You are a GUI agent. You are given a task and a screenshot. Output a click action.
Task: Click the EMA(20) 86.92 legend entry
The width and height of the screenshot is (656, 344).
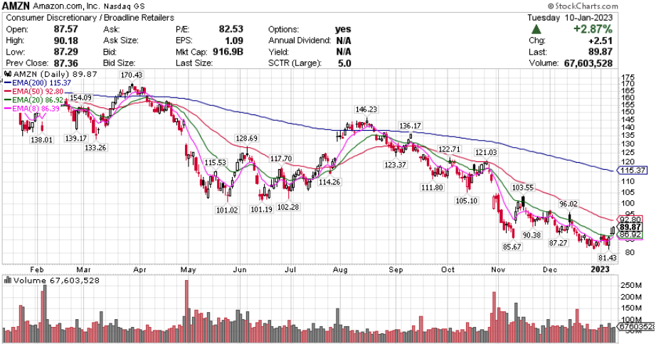click(x=34, y=100)
